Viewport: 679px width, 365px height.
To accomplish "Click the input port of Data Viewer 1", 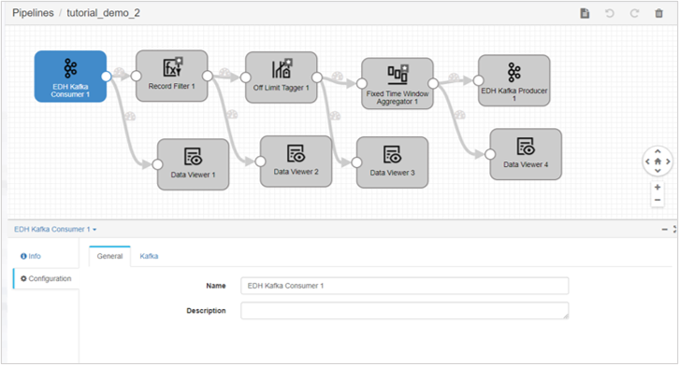I will coord(158,164).
